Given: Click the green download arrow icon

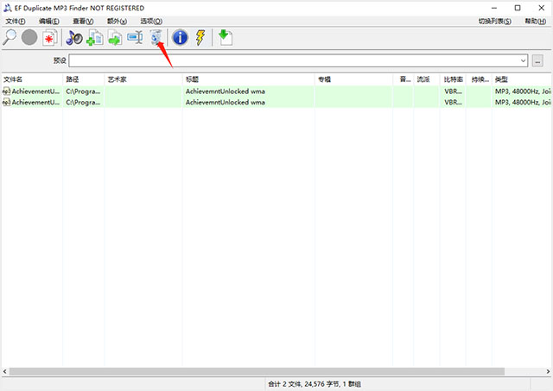Looking at the screenshot, I should click(226, 37).
